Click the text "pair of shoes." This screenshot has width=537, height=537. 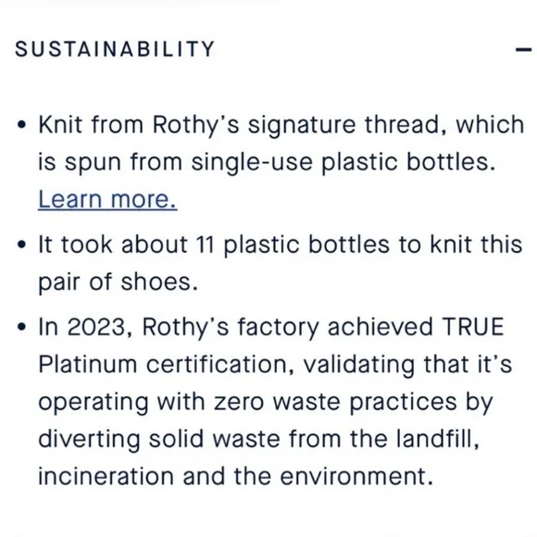119,282
